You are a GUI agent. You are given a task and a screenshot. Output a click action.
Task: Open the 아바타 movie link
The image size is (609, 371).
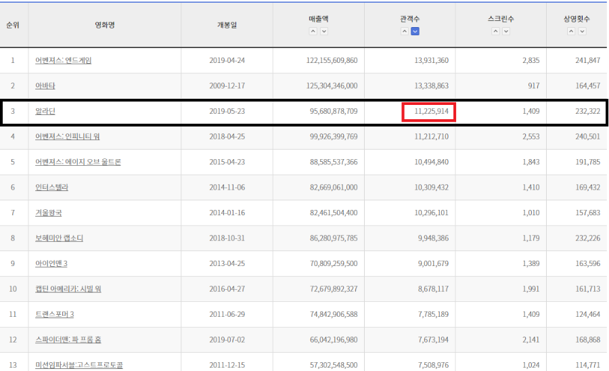click(x=45, y=85)
